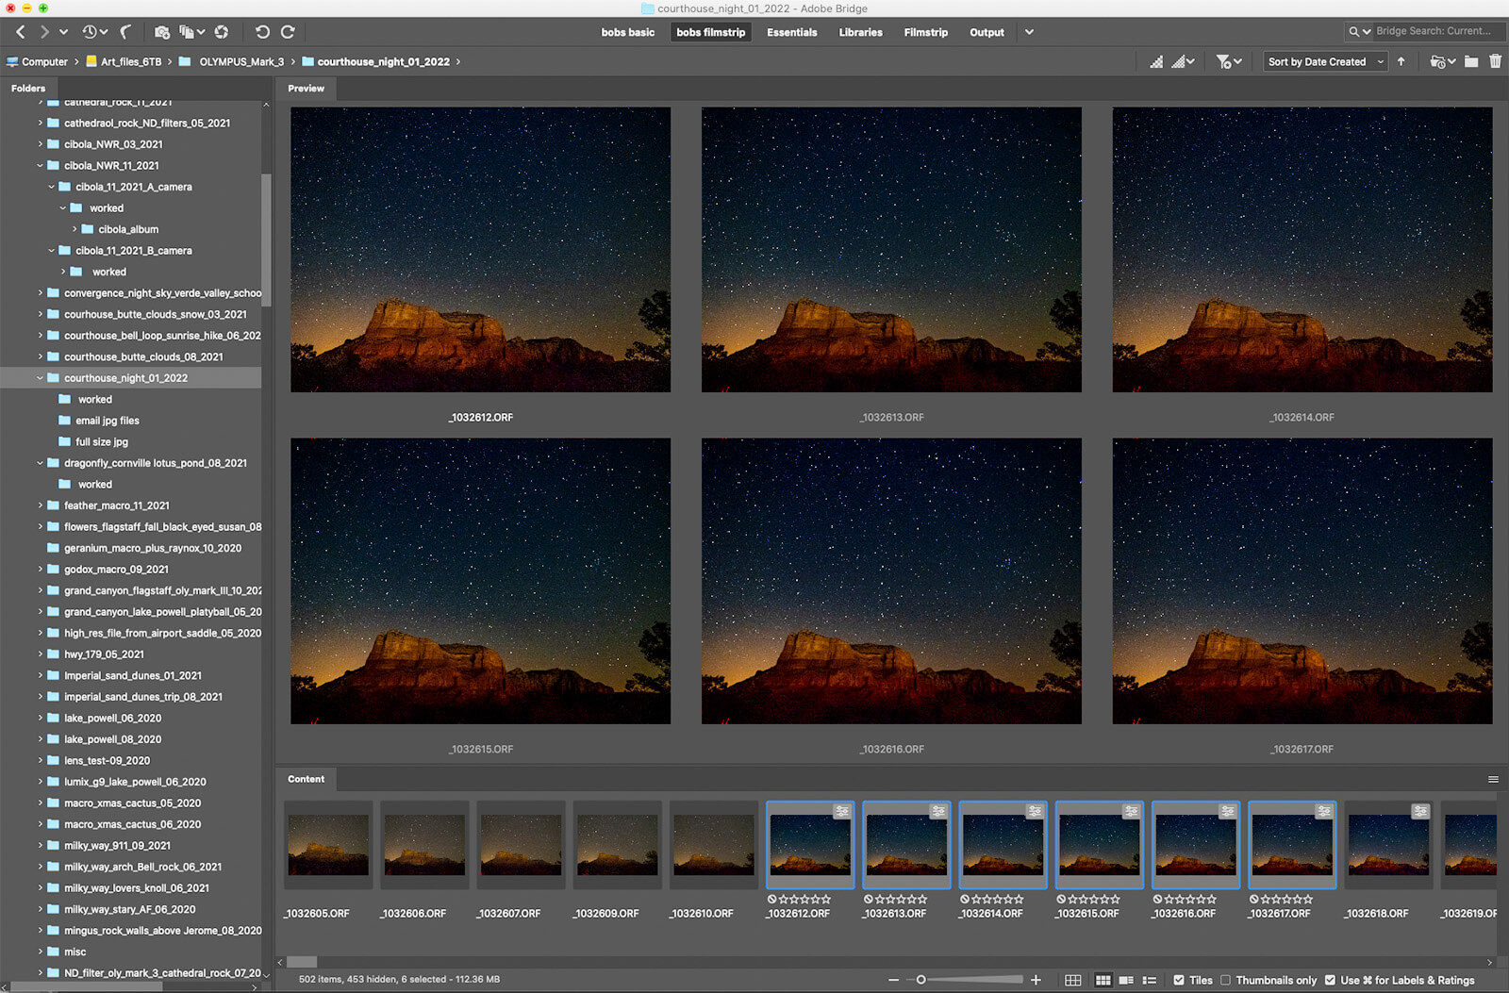Lock the thumbnail grid view

coord(1073,980)
